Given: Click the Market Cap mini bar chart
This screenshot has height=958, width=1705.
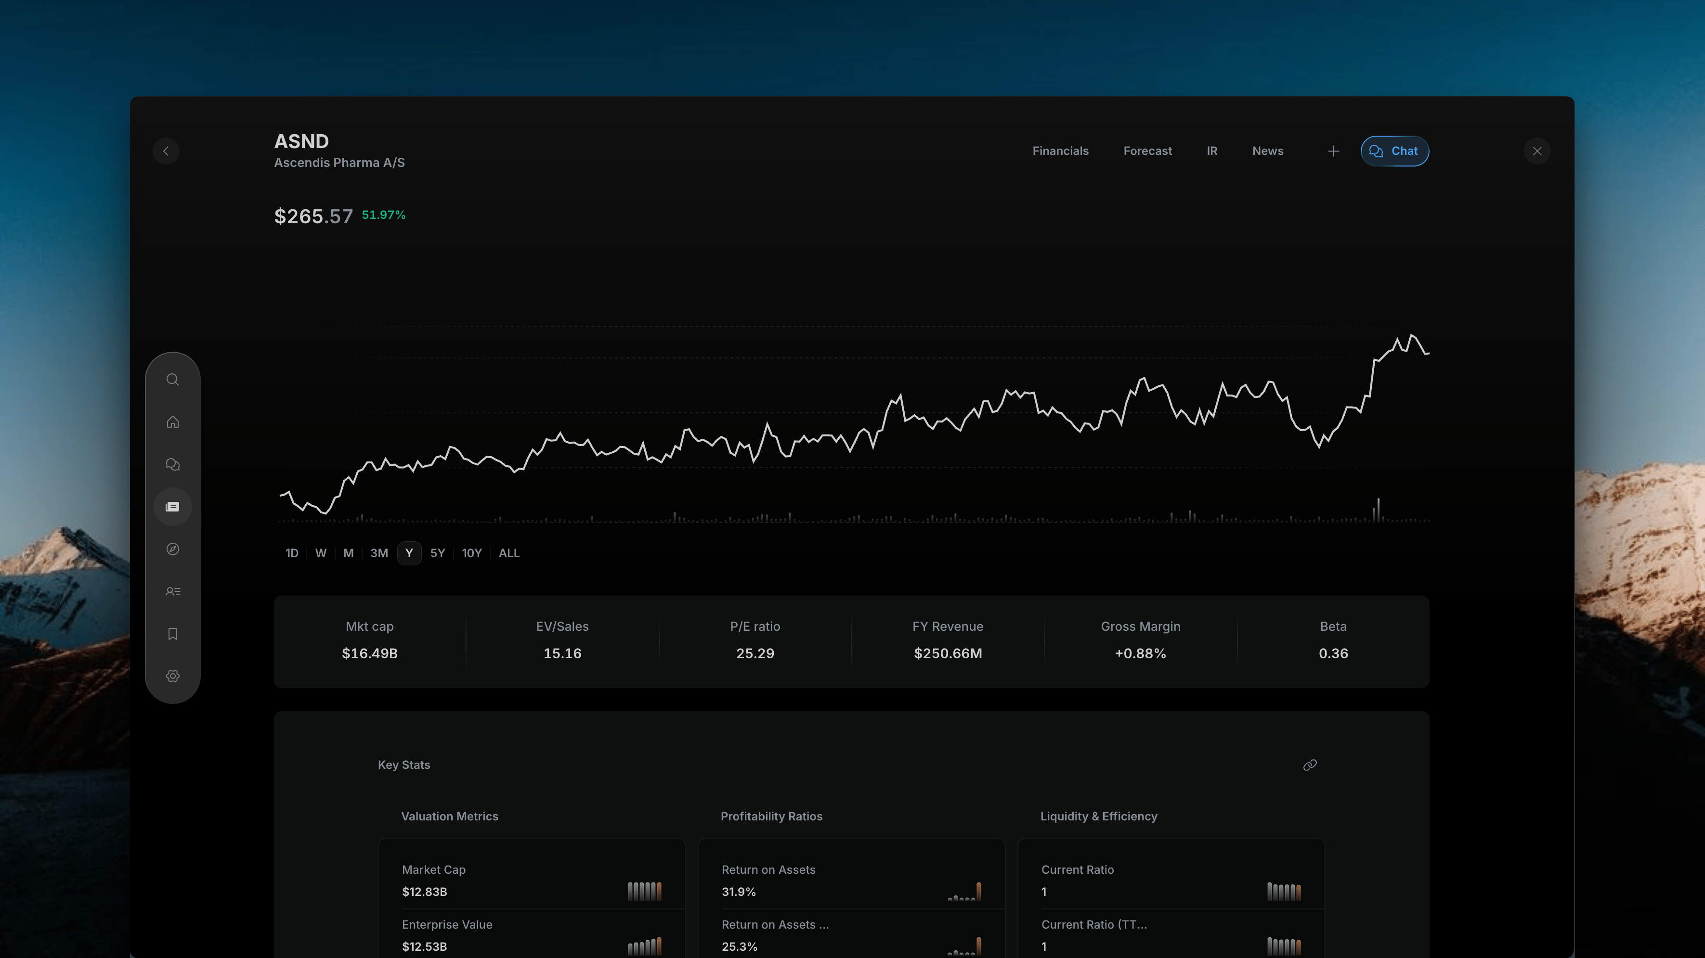Looking at the screenshot, I should pos(645,891).
